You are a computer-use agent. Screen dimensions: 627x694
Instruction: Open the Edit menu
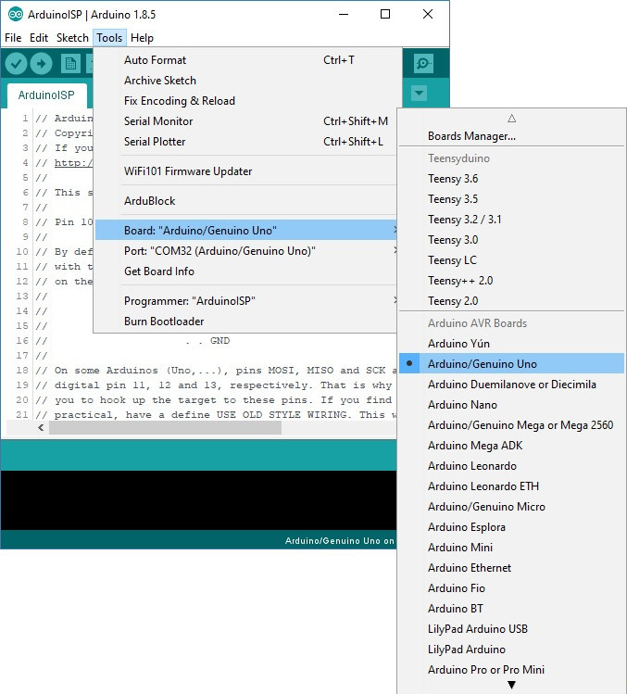39,38
